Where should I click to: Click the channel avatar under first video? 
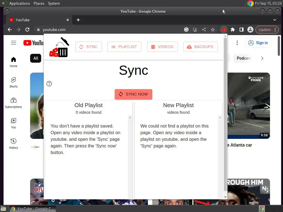pyautogui.click(x=35, y=147)
